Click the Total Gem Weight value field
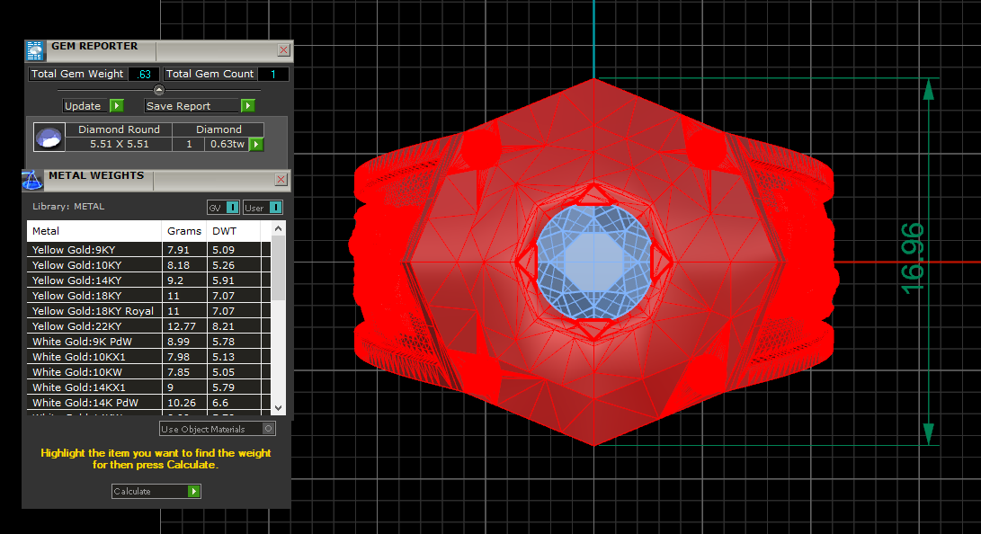 [144, 75]
